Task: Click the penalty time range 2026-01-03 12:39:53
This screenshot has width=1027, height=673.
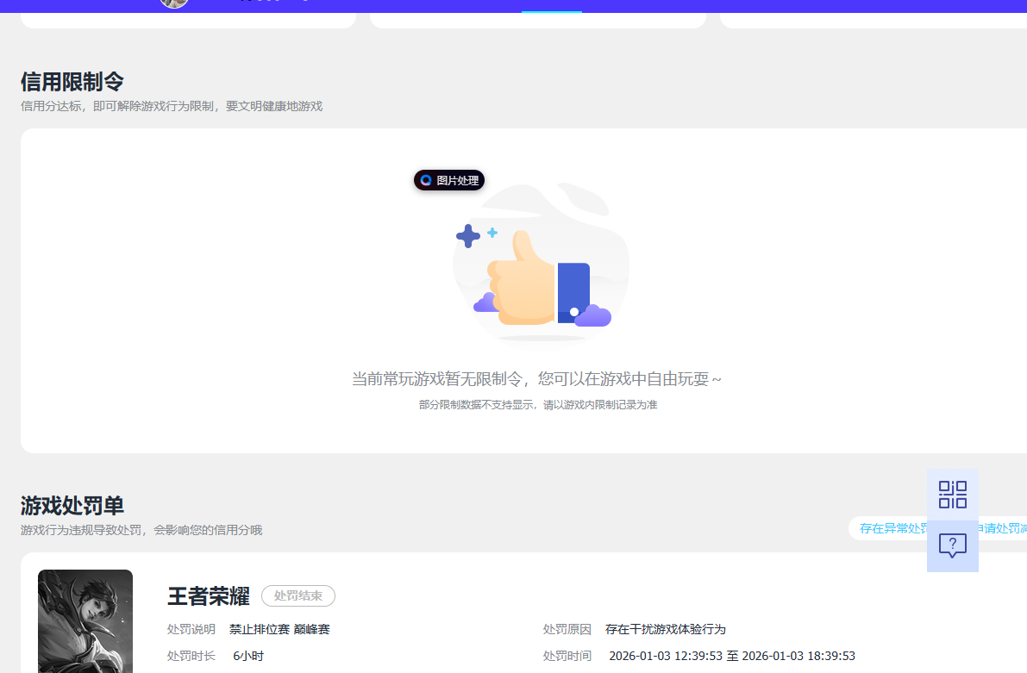Action: click(732, 656)
